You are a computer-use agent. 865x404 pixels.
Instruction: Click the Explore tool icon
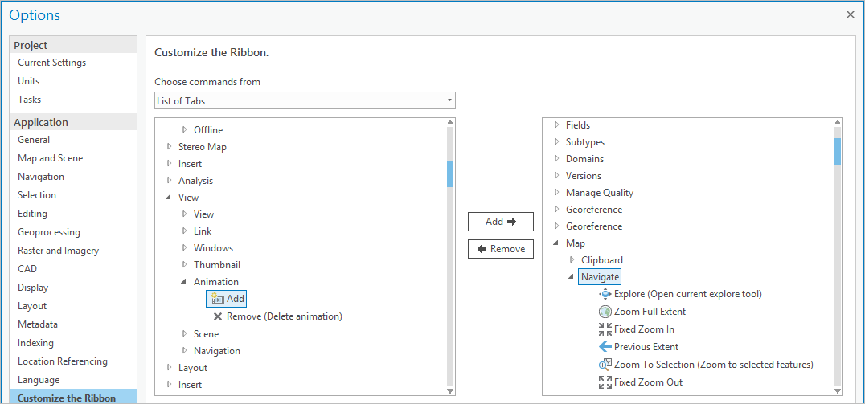point(605,294)
